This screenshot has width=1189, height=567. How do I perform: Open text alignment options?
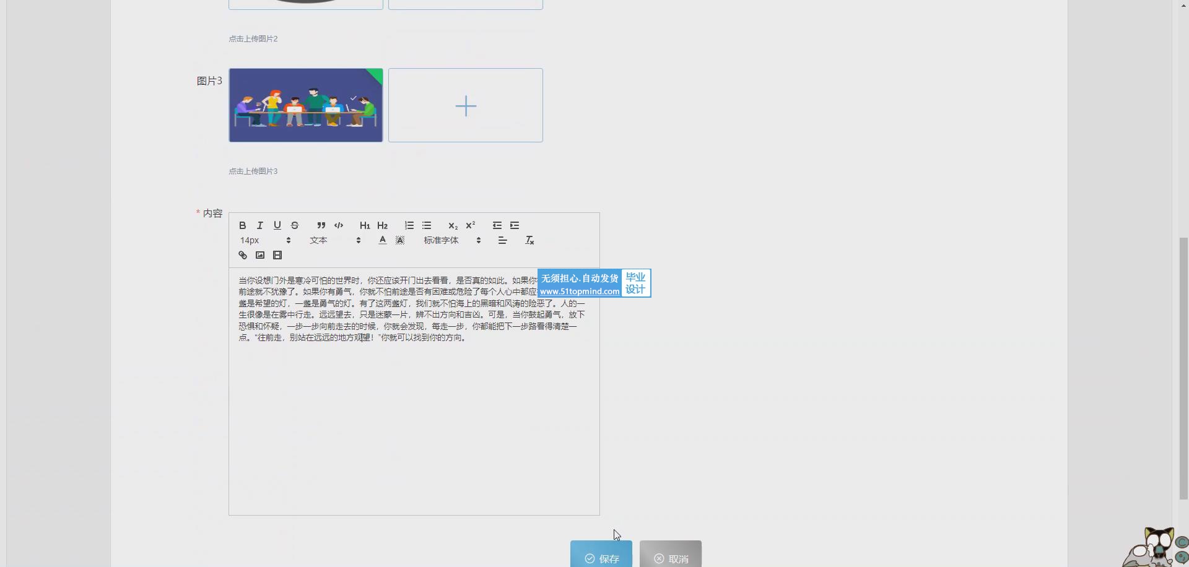[x=503, y=240]
